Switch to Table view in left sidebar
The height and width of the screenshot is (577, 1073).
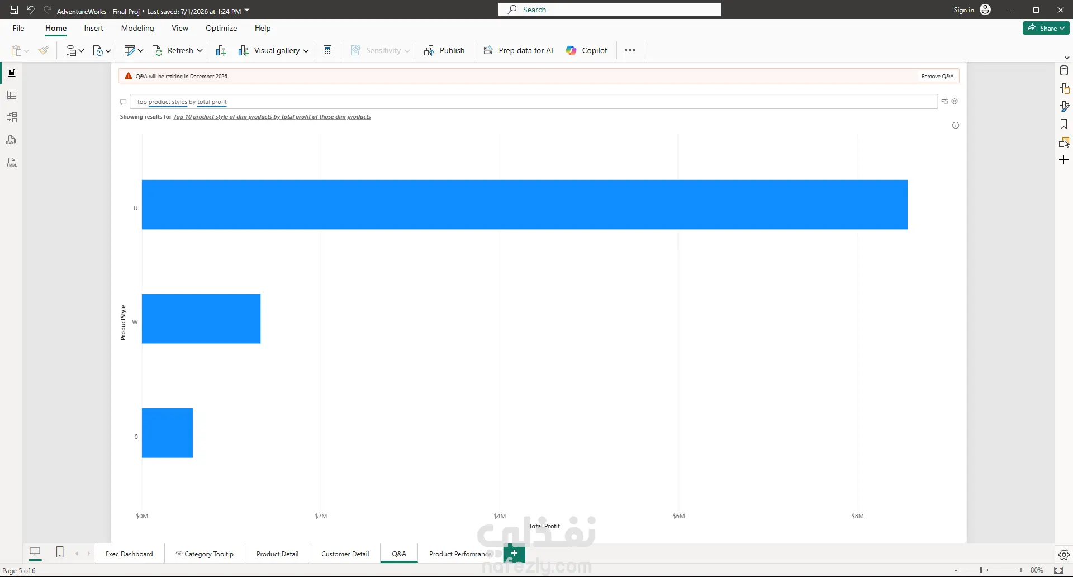point(12,95)
